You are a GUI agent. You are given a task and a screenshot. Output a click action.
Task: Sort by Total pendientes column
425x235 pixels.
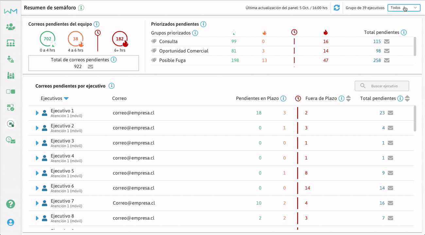407,99
